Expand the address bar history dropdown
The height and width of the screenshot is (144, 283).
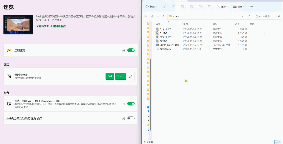242,16
